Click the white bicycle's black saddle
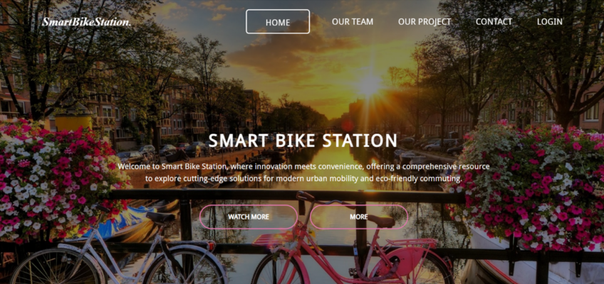Screen dimensions: 604x284 (x=161, y=217)
